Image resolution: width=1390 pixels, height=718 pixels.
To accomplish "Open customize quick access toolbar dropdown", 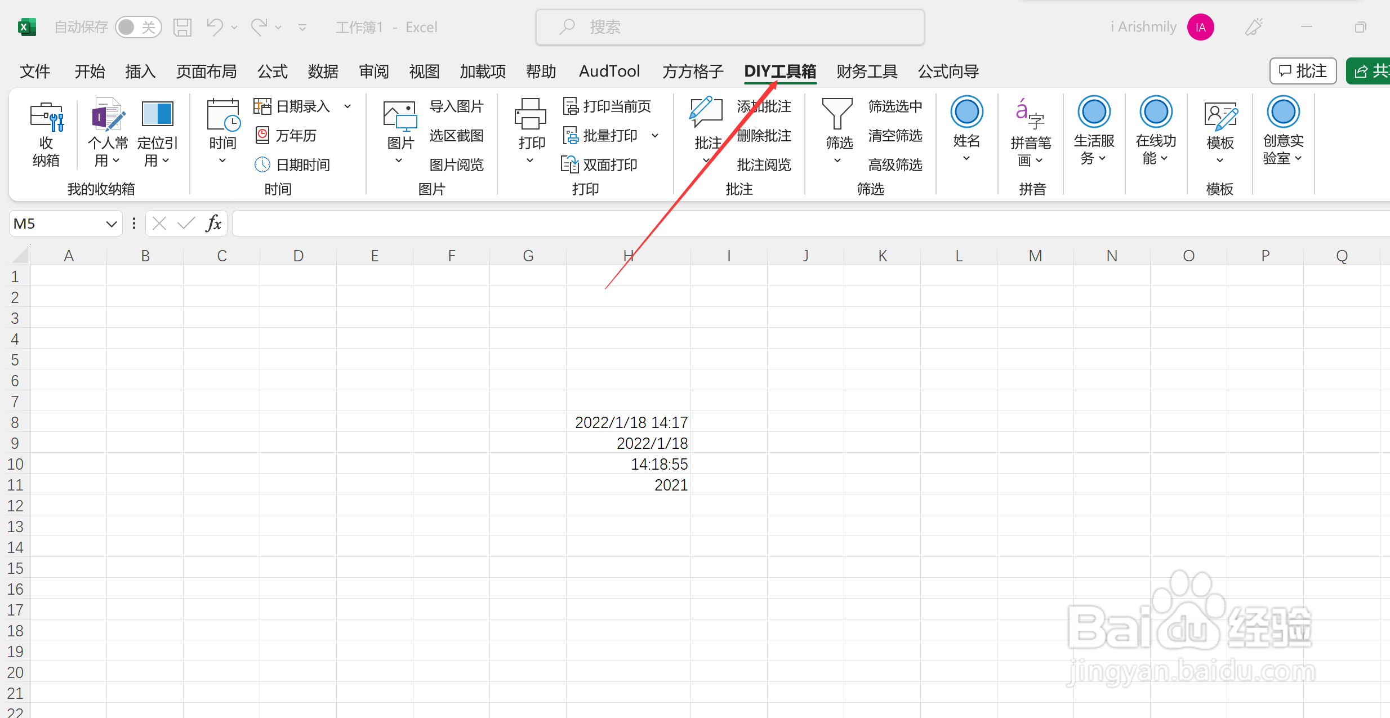I will (x=302, y=27).
